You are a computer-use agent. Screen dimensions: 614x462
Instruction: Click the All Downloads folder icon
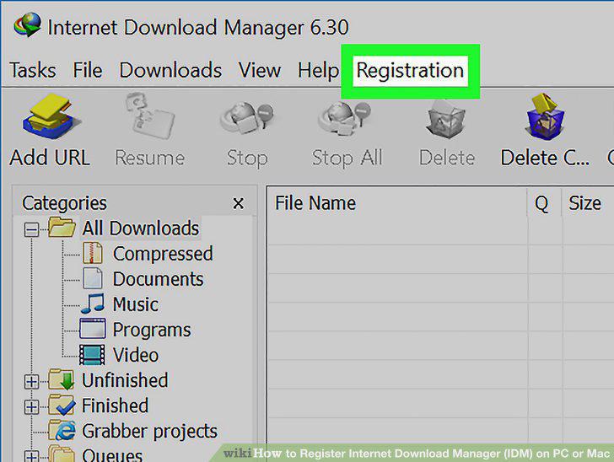point(62,228)
